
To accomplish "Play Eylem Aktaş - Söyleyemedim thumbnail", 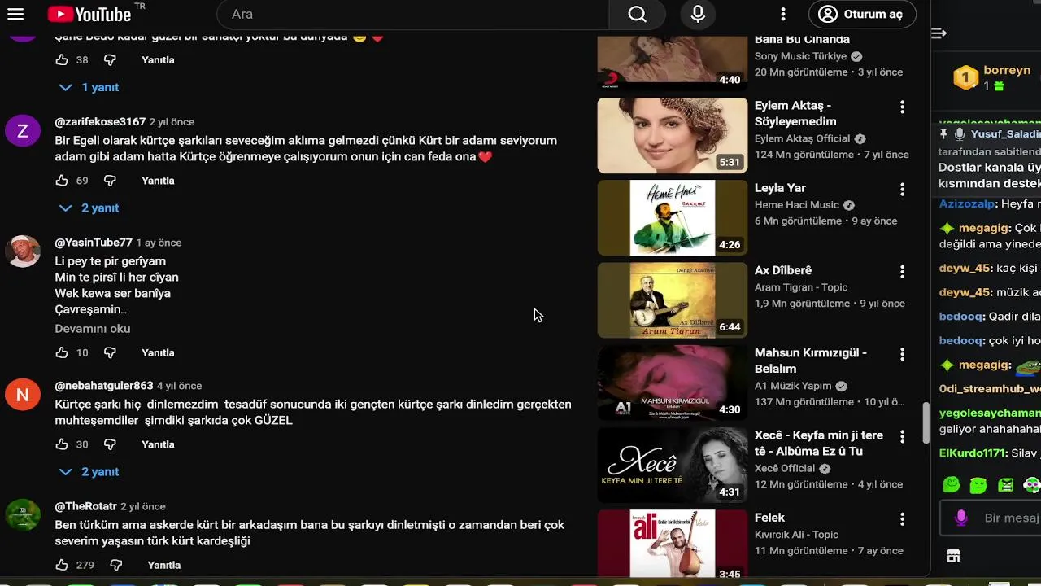I will [x=673, y=135].
